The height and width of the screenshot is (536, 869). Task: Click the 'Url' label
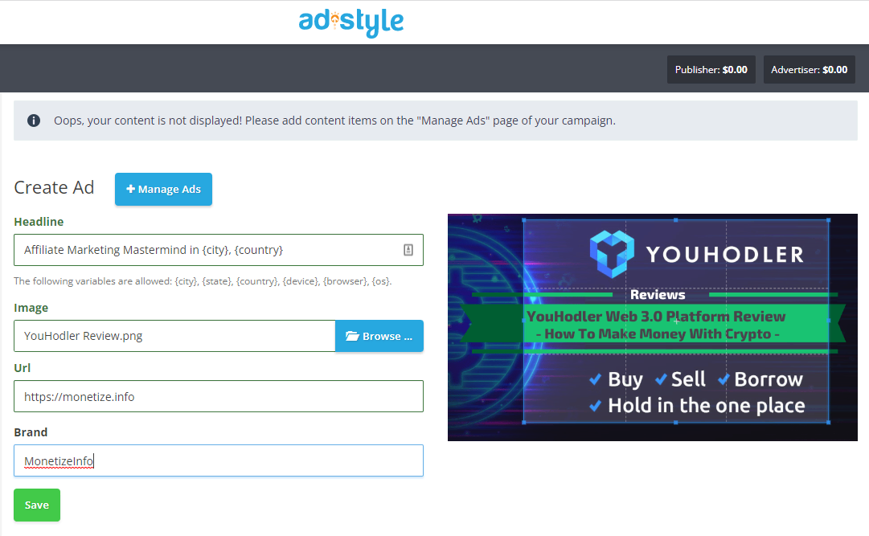click(x=23, y=368)
